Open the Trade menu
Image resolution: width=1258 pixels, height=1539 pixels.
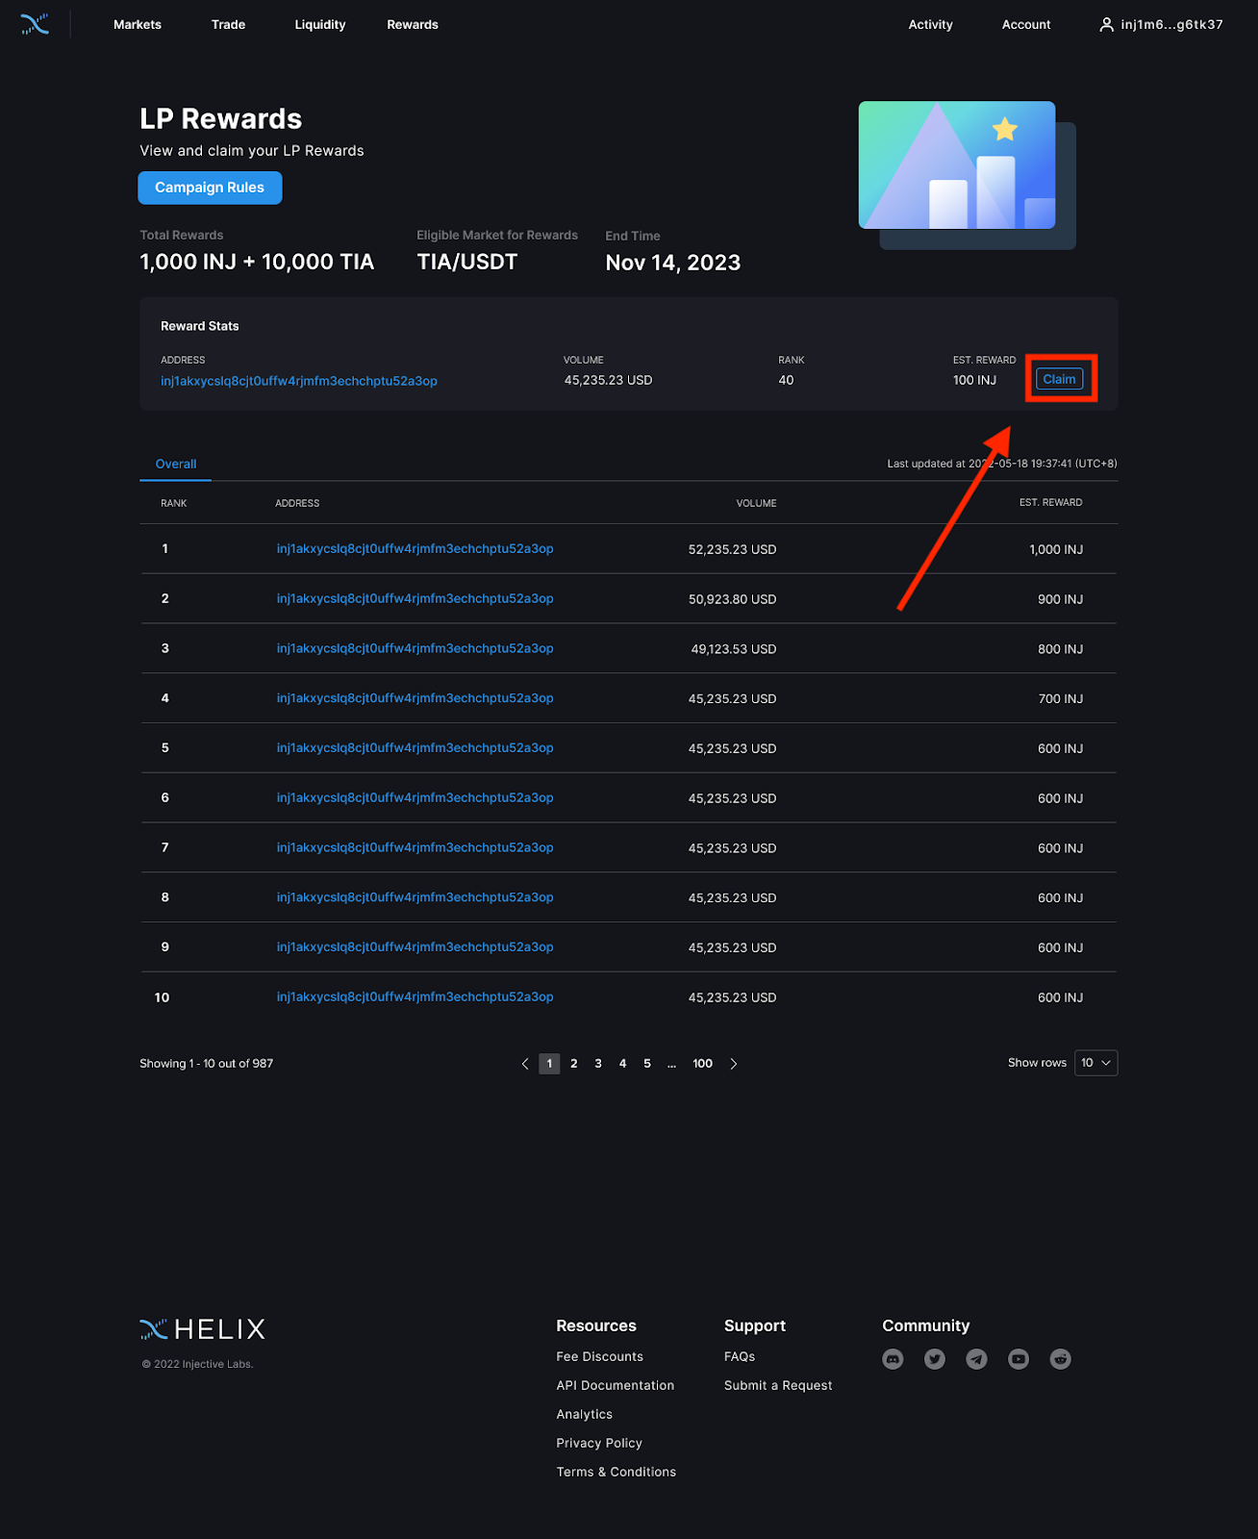(228, 25)
